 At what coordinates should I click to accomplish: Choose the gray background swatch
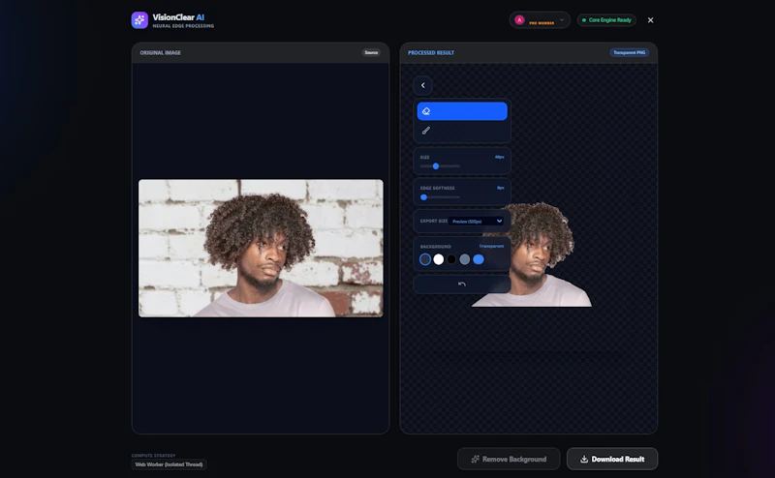(x=465, y=259)
